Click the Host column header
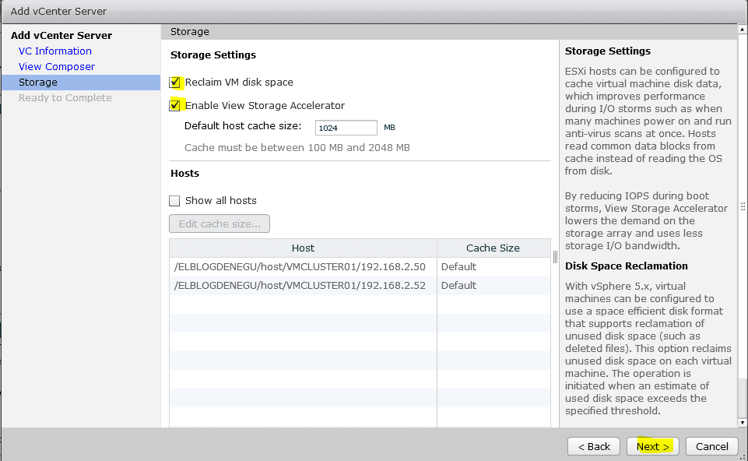Viewport: 748px width, 461px height. tap(303, 248)
